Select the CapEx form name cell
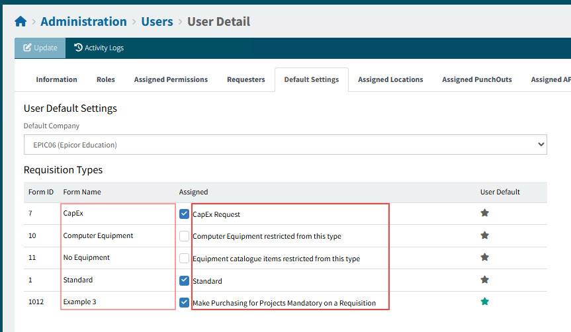Viewport: 571px width, 332px height. click(73, 213)
